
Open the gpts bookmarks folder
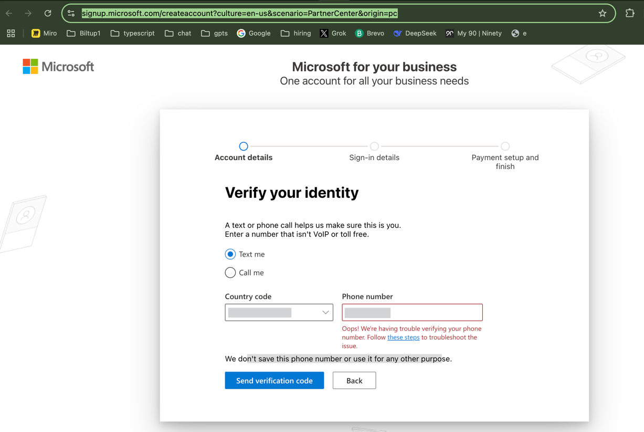[x=214, y=33]
